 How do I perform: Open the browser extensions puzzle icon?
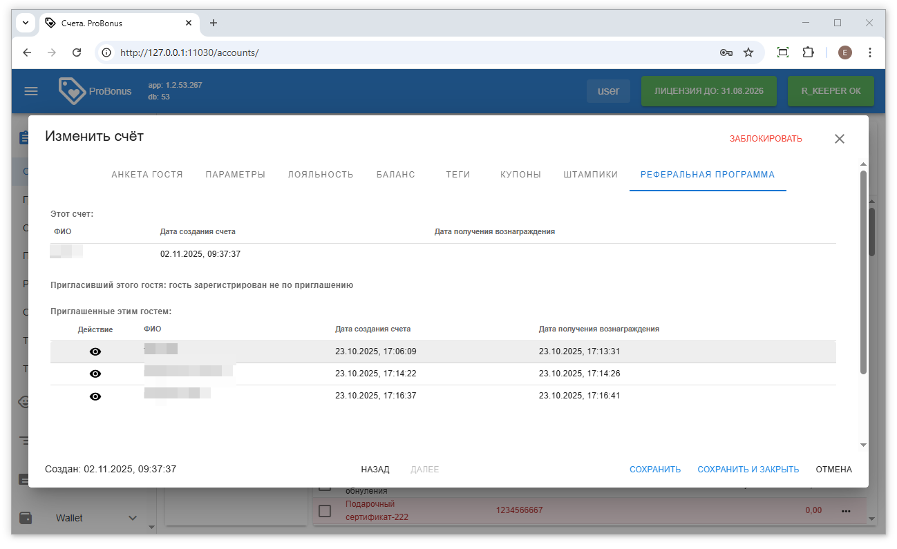coord(808,52)
